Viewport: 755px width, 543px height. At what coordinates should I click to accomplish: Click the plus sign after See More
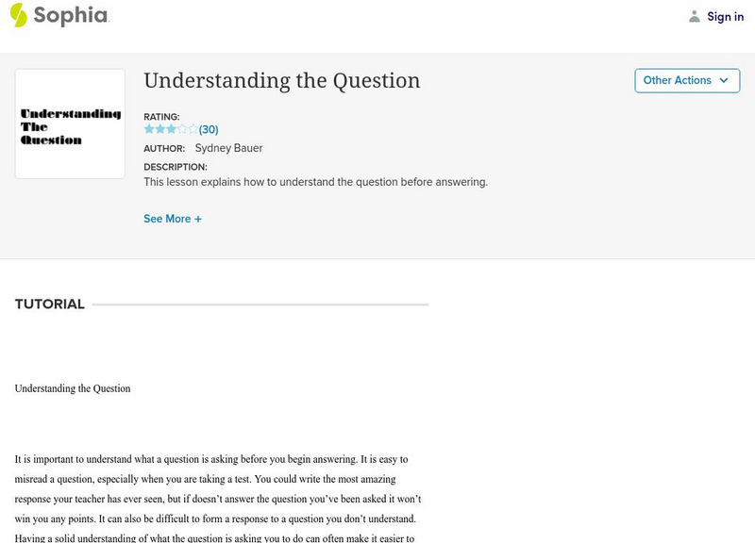[x=198, y=219]
